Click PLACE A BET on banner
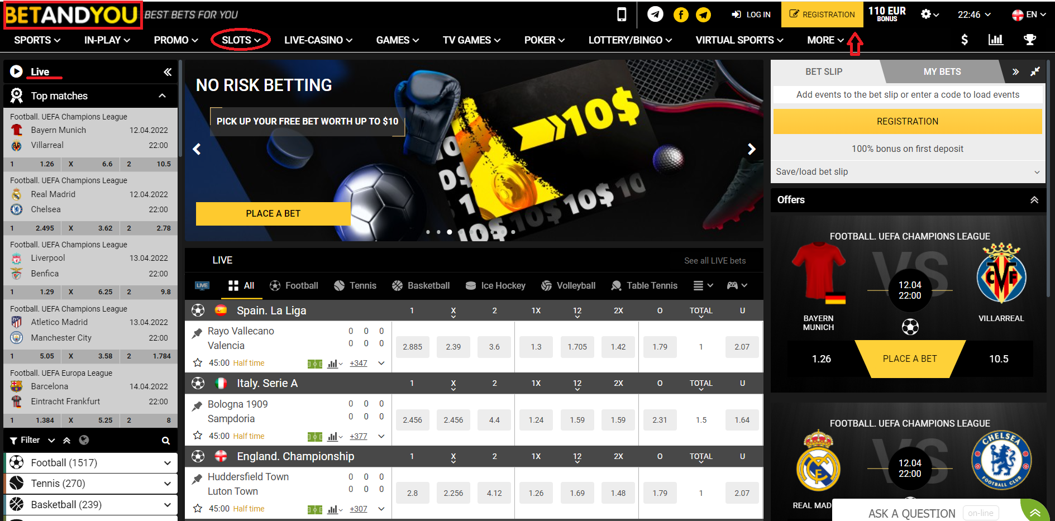 (273, 214)
